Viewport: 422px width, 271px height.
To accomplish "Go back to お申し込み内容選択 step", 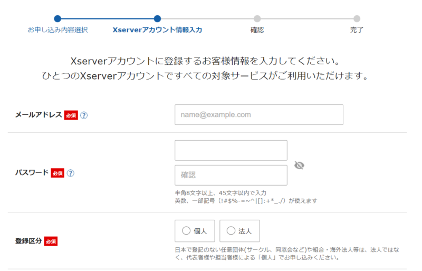I will point(57,30).
